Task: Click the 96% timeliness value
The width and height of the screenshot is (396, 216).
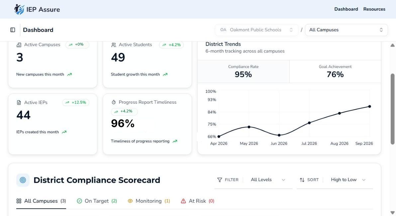Action: click(x=123, y=124)
